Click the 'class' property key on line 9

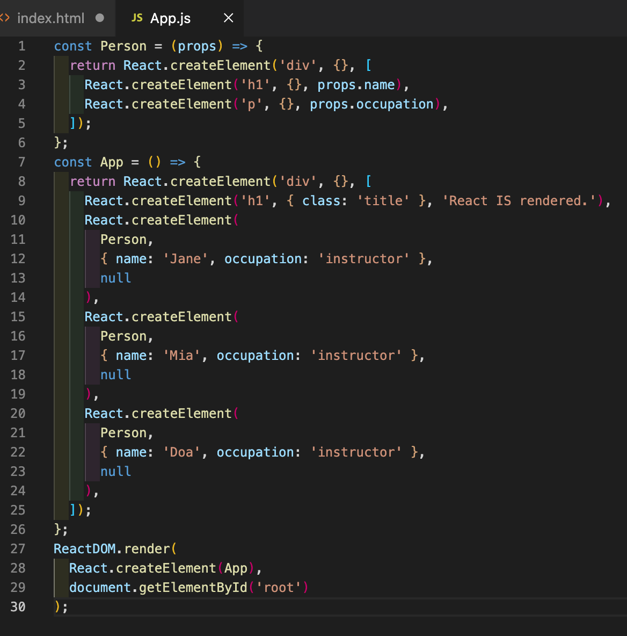point(322,201)
